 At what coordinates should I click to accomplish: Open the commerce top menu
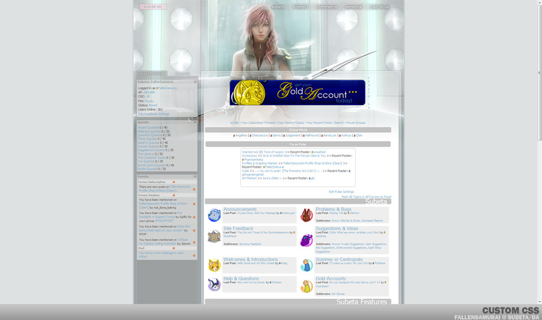(x=326, y=7)
